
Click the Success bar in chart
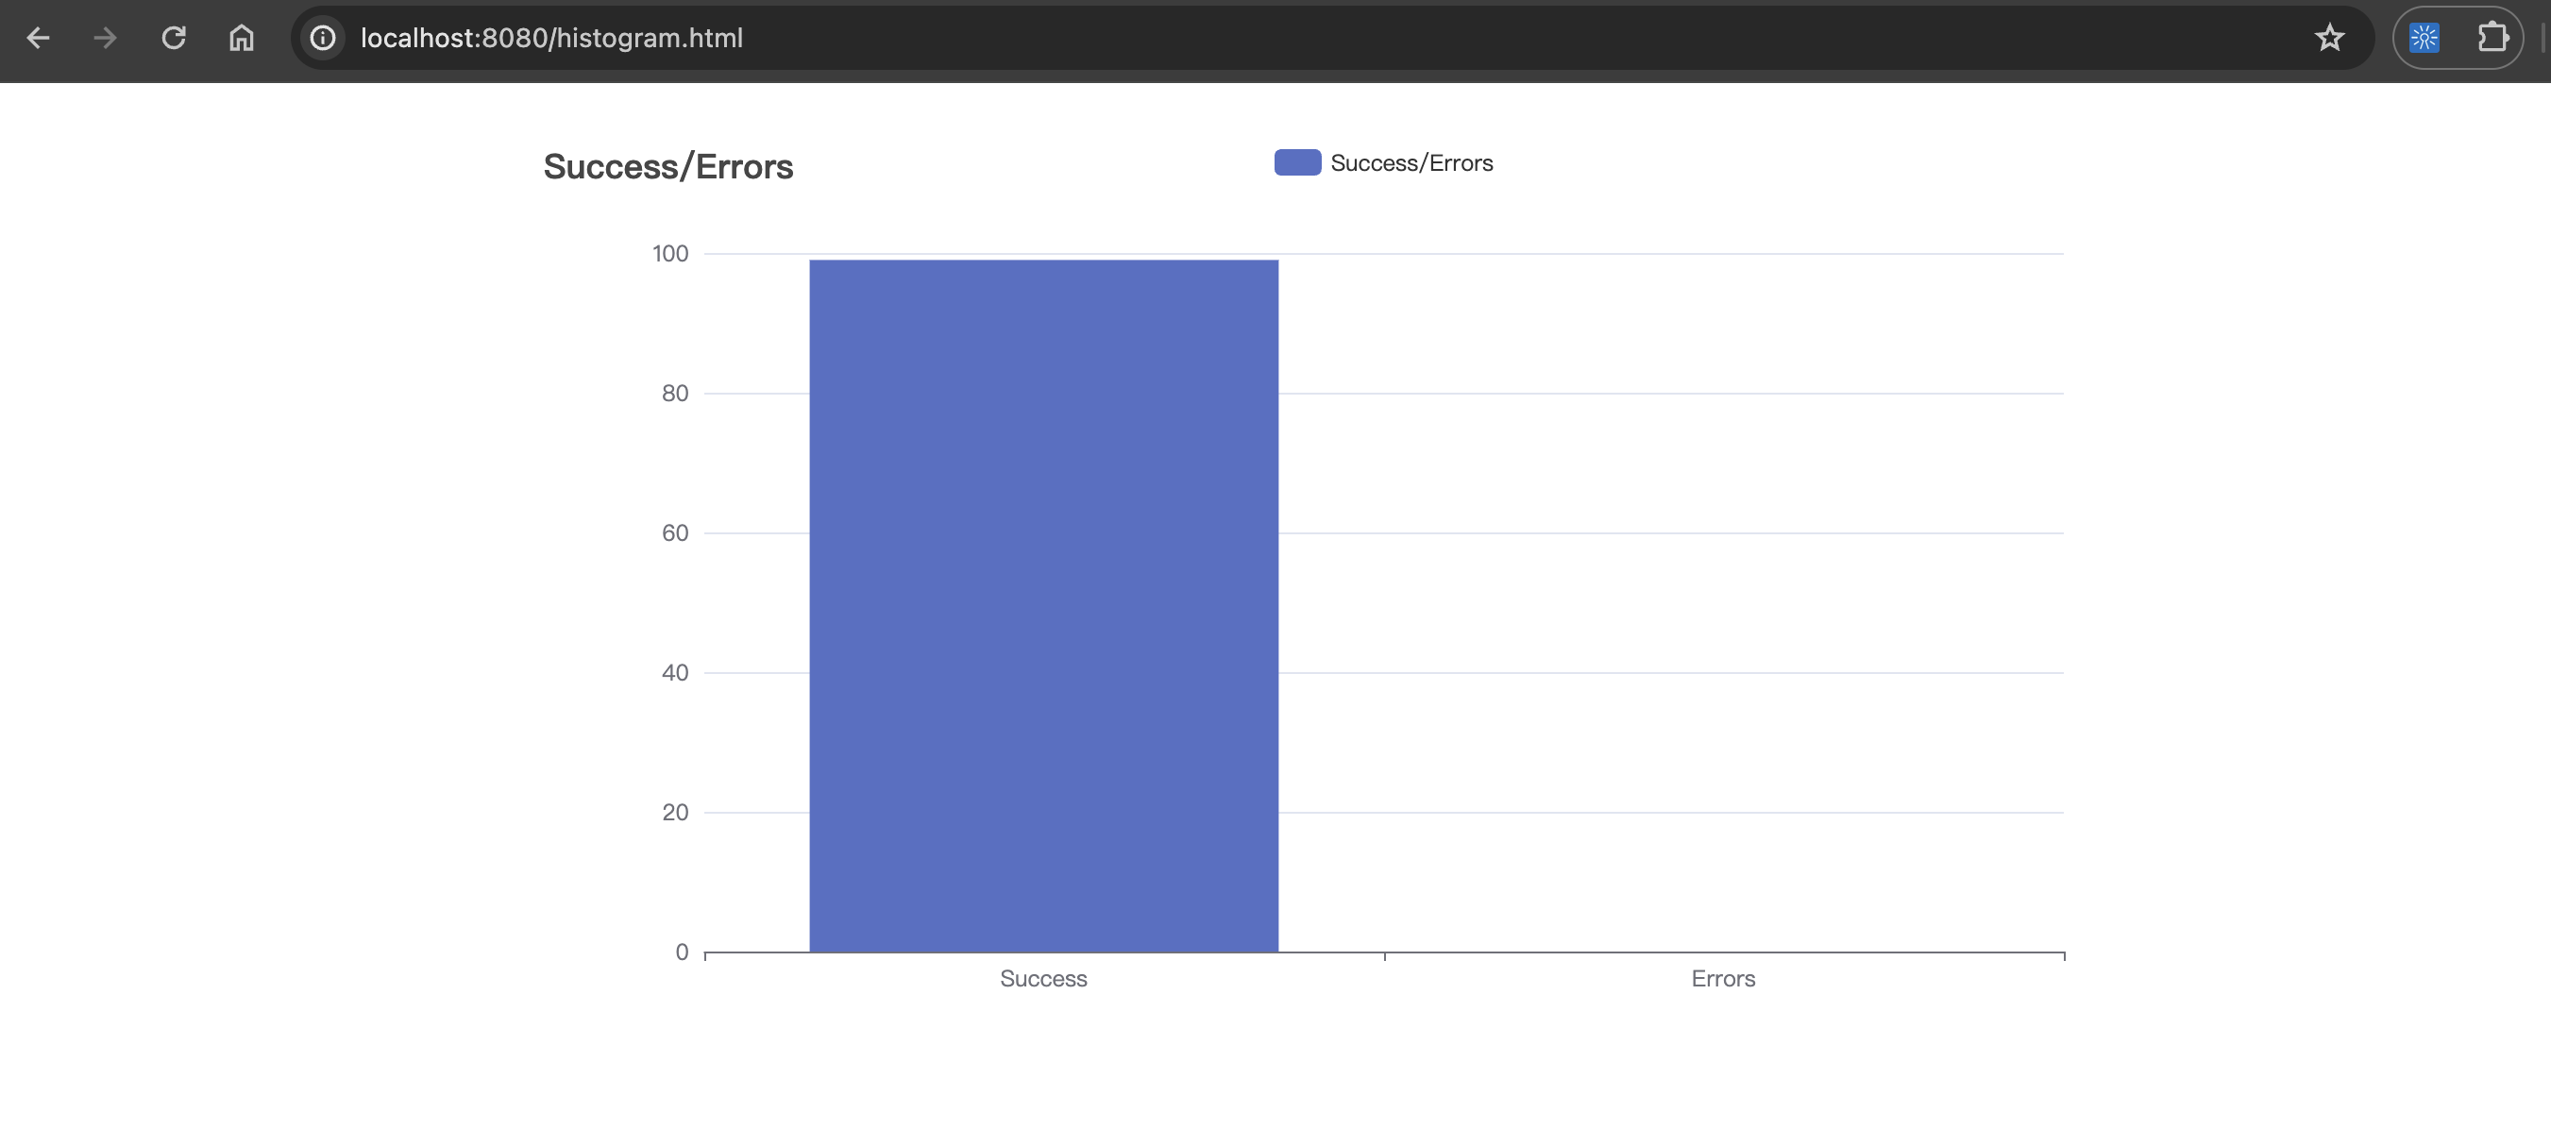pos(1043,604)
